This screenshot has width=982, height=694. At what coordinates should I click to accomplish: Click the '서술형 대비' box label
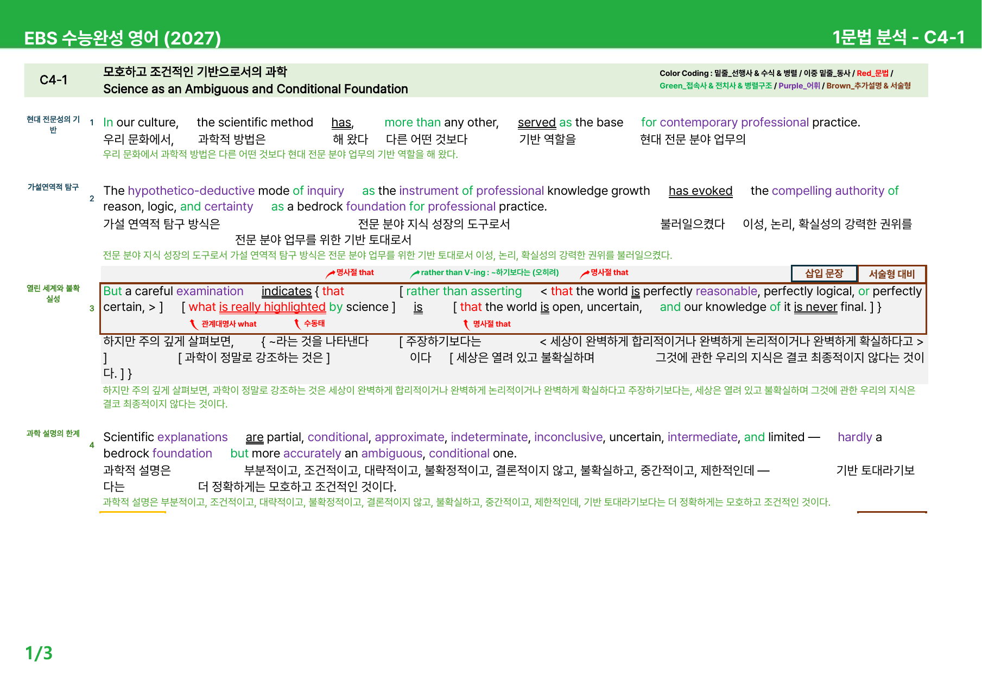(x=892, y=274)
